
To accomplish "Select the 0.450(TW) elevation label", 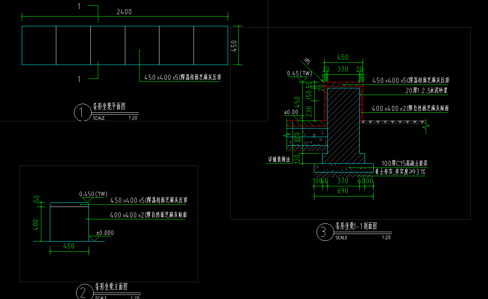I will click(93, 194).
